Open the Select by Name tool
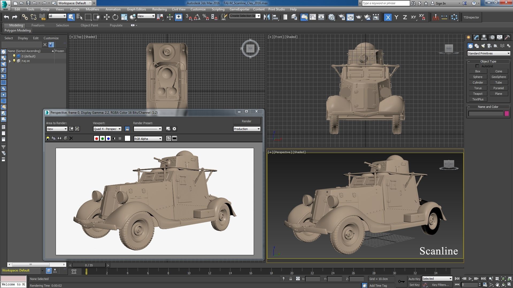The height and width of the screenshot is (288, 513). pos(79,17)
